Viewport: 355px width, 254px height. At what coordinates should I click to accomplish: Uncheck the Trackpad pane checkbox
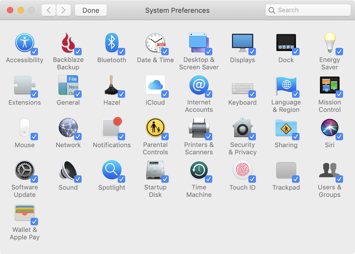(x=296, y=179)
